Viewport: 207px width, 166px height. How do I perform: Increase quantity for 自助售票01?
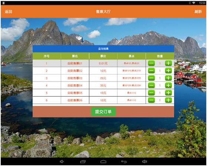168,63
